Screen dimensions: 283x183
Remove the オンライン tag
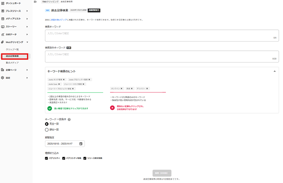tap(121, 89)
